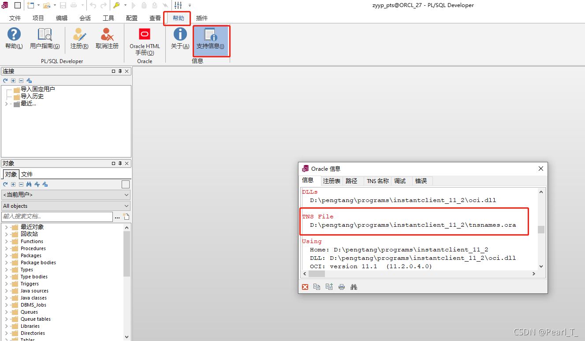The image size is (585, 341).
Task: Select the Queue tables tree item
Action: (35, 319)
